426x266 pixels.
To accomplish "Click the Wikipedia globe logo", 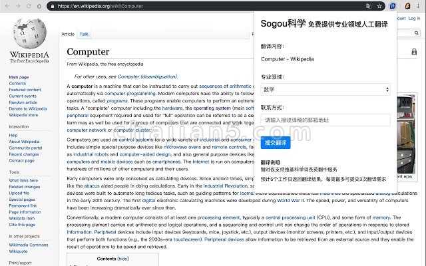I will 29,33.
